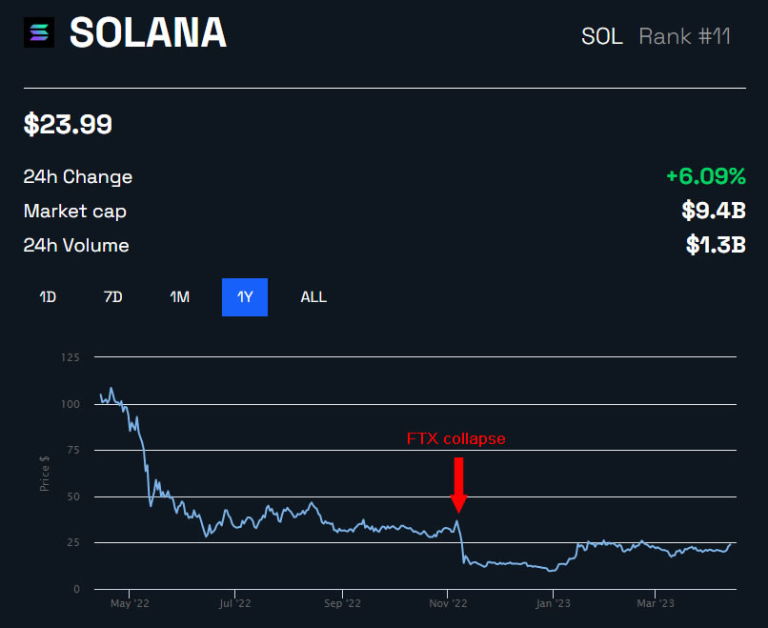The height and width of the screenshot is (628, 768).
Task: Click the Price $ axis title
Action: point(45,475)
